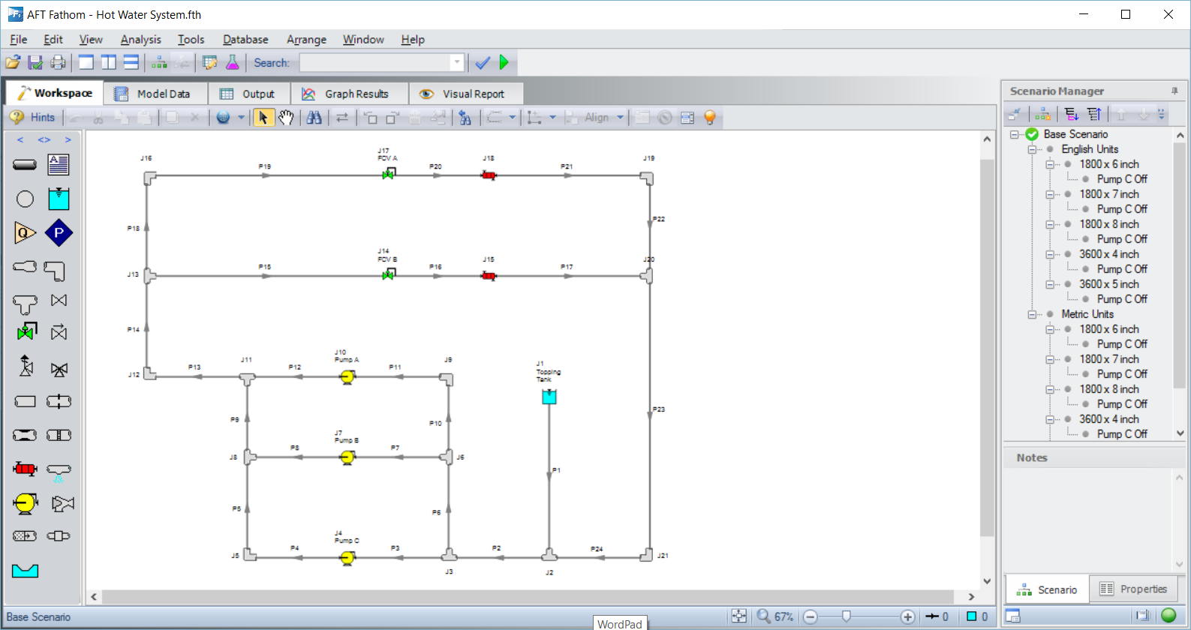Click the green Run model arrow
Viewport: 1191px width, 630px height.
(x=504, y=62)
